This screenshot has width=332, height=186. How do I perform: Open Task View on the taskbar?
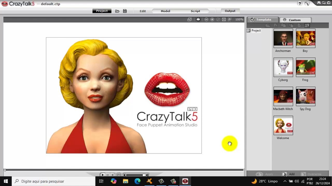[x=101, y=181]
